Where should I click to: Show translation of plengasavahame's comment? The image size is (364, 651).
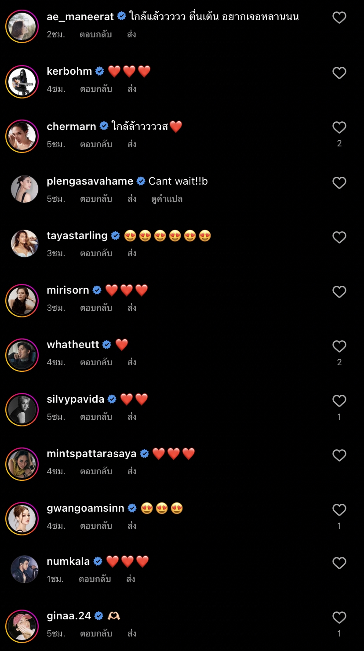click(167, 199)
